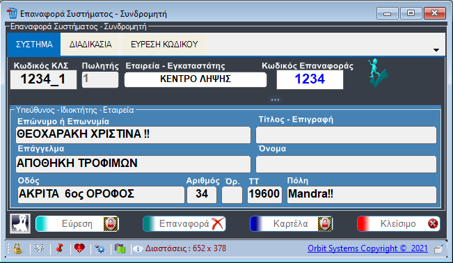Screen dimensions: 453x263
Task: Click the Επώνυμο ή Επωνυμία field
Action: [x=133, y=135]
